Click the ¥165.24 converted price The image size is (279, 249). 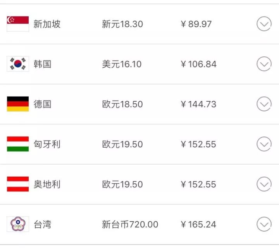tap(198, 224)
